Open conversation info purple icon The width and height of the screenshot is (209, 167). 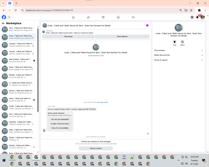point(147,25)
